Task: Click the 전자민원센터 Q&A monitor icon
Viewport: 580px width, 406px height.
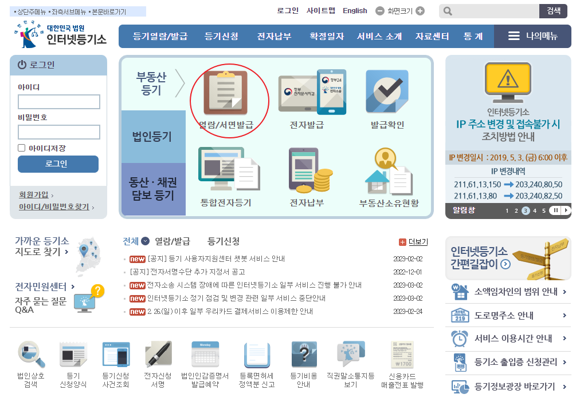Action: click(x=89, y=299)
